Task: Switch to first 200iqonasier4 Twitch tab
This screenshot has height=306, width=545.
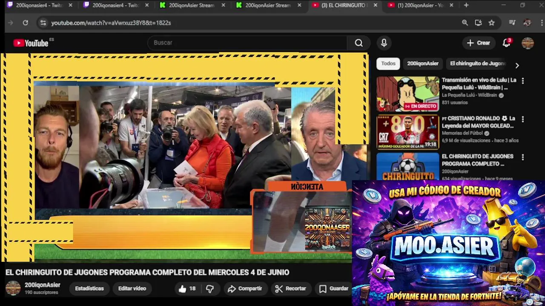Action: point(38,5)
